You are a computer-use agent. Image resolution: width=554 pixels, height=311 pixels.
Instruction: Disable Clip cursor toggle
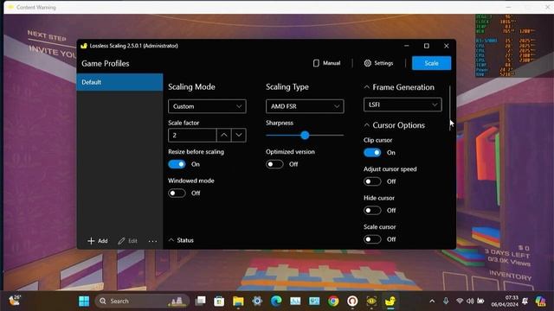tap(372, 153)
